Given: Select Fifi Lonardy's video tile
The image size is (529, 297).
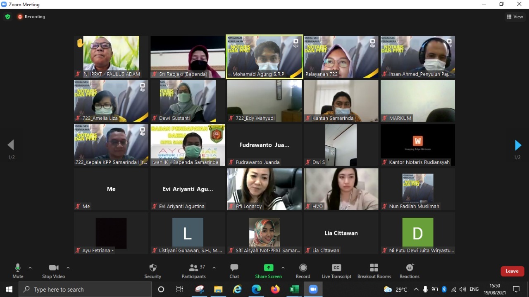Looking at the screenshot, I should [x=264, y=189].
